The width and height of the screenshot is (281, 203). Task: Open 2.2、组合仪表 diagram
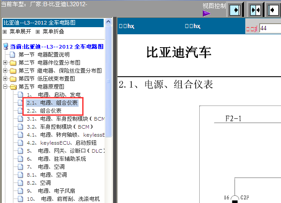click(x=44, y=111)
